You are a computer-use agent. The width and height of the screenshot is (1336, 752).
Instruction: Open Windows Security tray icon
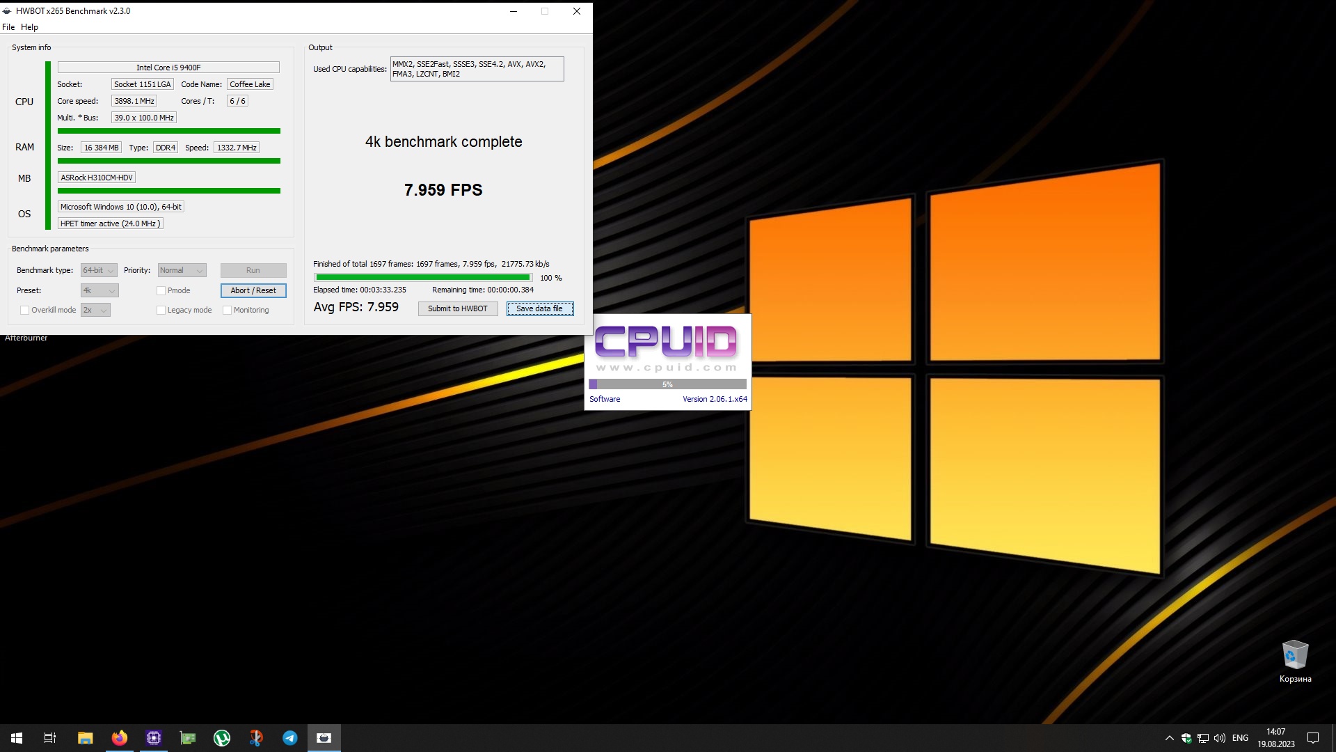tap(1186, 738)
